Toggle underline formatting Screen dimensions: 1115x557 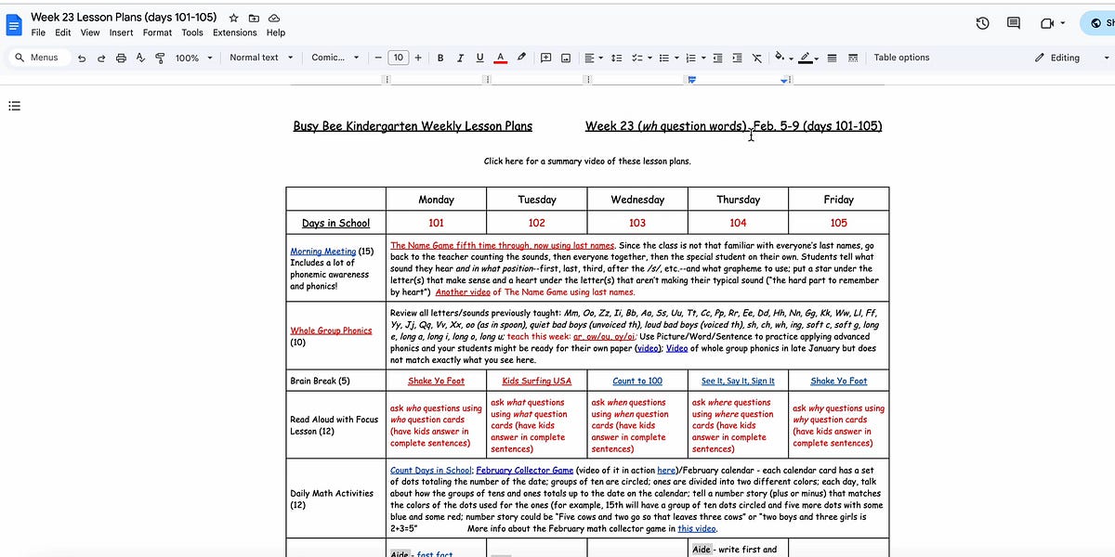(x=479, y=58)
